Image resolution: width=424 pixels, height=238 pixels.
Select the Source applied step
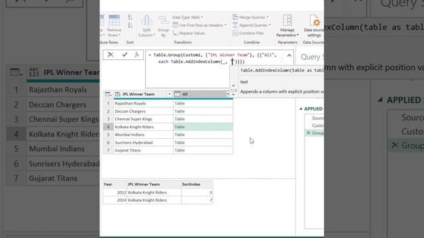(317, 118)
